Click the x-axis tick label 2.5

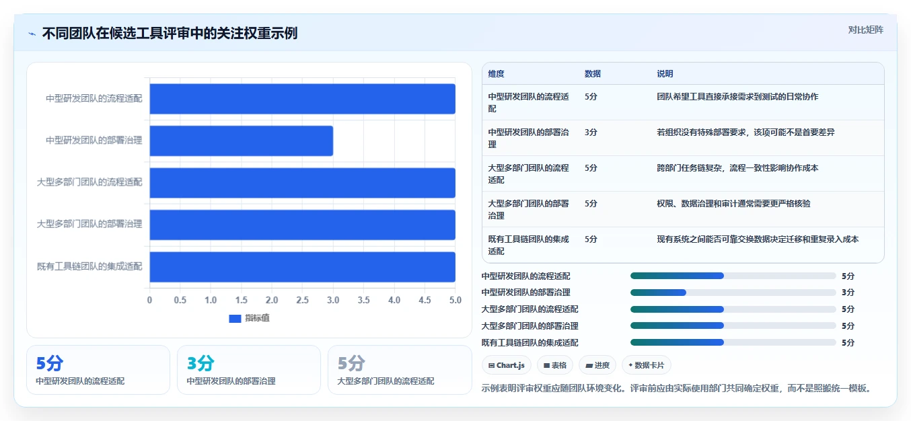(x=302, y=300)
